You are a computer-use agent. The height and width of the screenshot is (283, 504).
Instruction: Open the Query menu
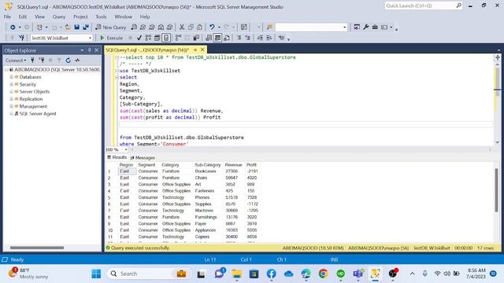[x=59, y=17]
